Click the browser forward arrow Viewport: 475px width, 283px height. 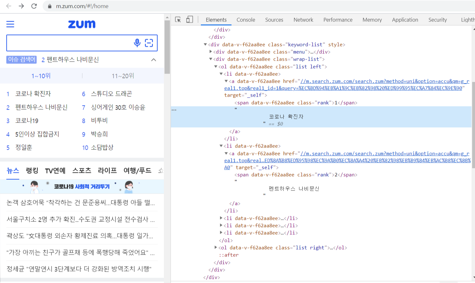[21, 6]
